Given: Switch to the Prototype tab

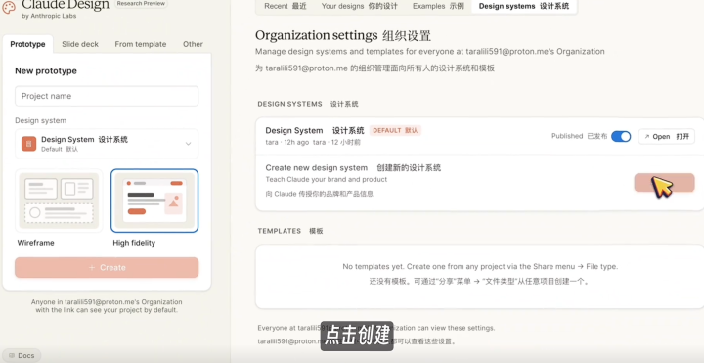Looking at the screenshot, I should pos(27,44).
